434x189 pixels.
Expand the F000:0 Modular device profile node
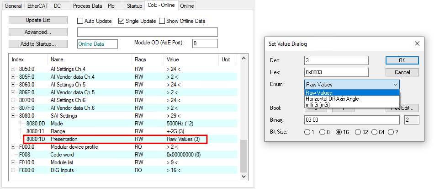click(13, 146)
